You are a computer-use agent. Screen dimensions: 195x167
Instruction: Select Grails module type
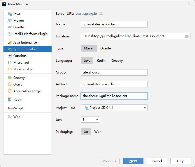28,84
